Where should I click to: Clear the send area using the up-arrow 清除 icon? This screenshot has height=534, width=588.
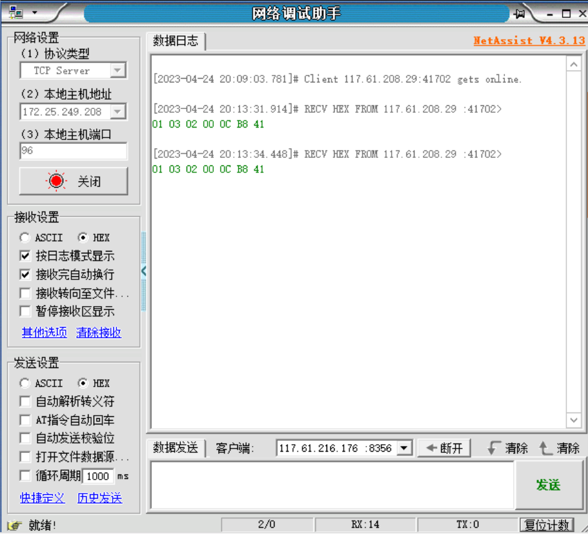pos(545,448)
